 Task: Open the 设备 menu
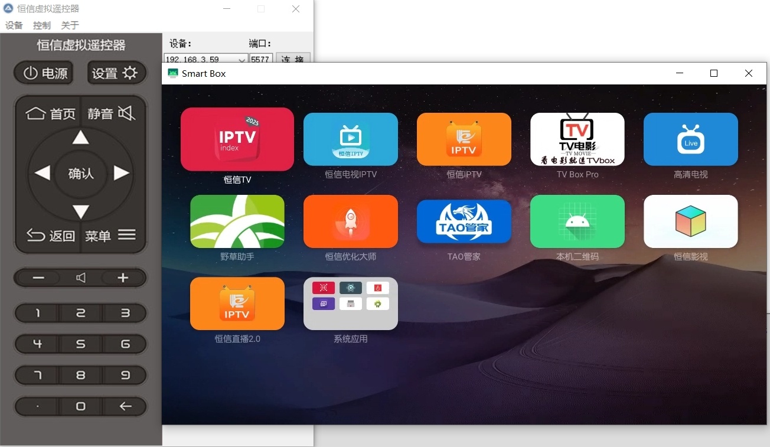pyautogui.click(x=14, y=25)
